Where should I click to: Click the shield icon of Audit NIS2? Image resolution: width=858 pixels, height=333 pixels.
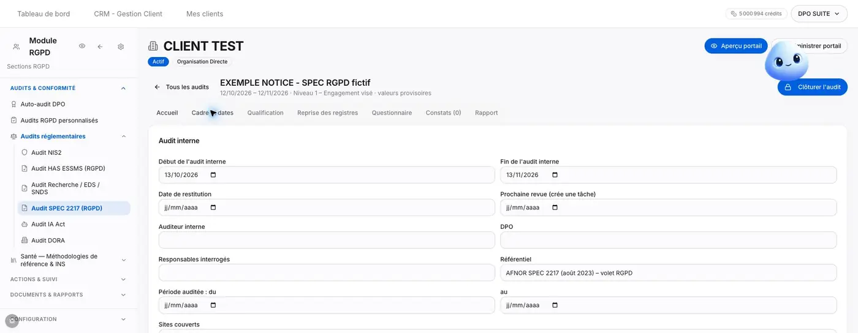point(25,152)
